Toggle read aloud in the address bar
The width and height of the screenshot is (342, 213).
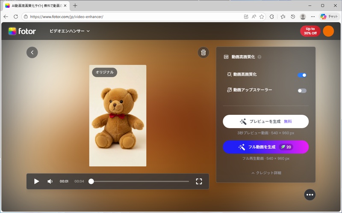pos(254,17)
